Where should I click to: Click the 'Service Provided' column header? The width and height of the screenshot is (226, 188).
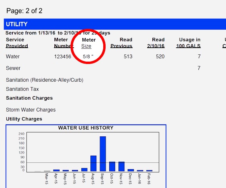pos(17,43)
